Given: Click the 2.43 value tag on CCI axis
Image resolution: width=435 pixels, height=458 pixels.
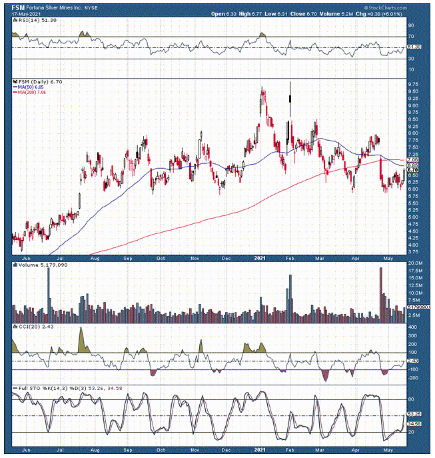Looking at the screenshot, I should 413,361.
